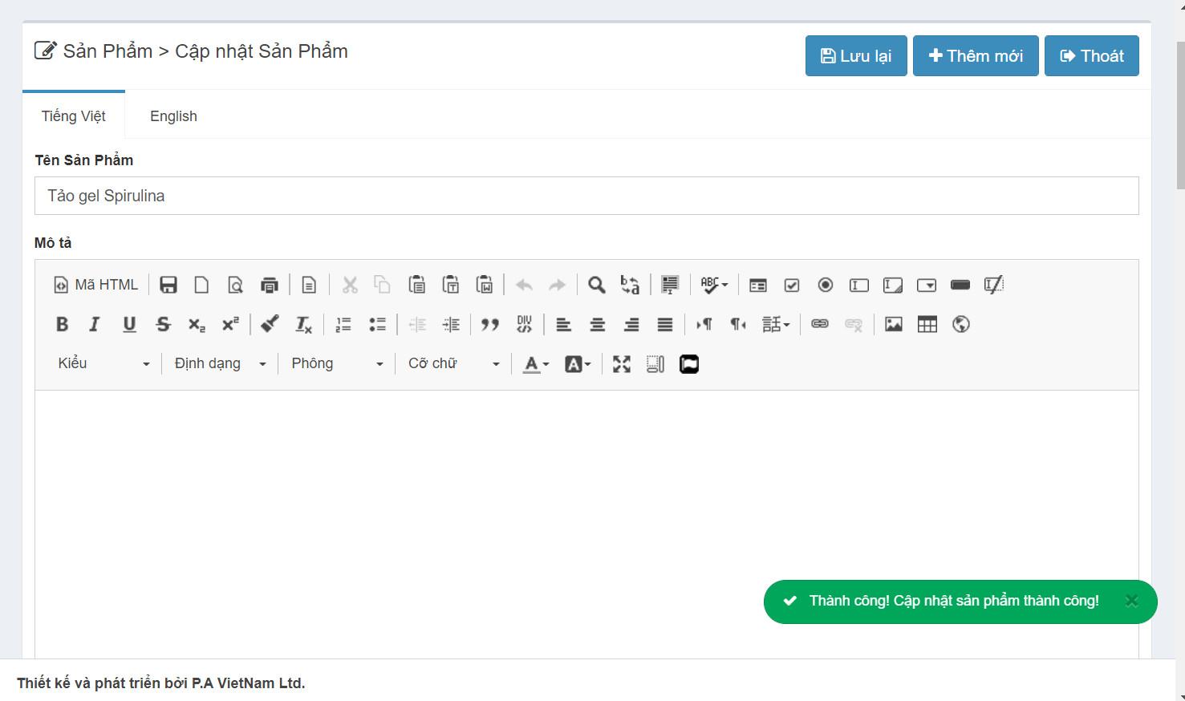Insert a radio button form field
This screenshot has height=701, width=1185.
[826, 285]
